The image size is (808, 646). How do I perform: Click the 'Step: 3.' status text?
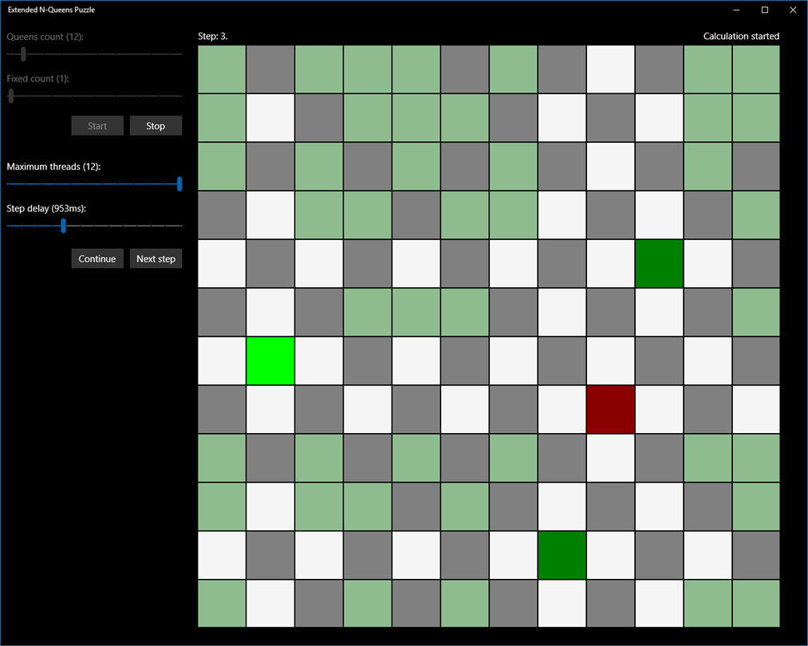click(x=213, y=36)
